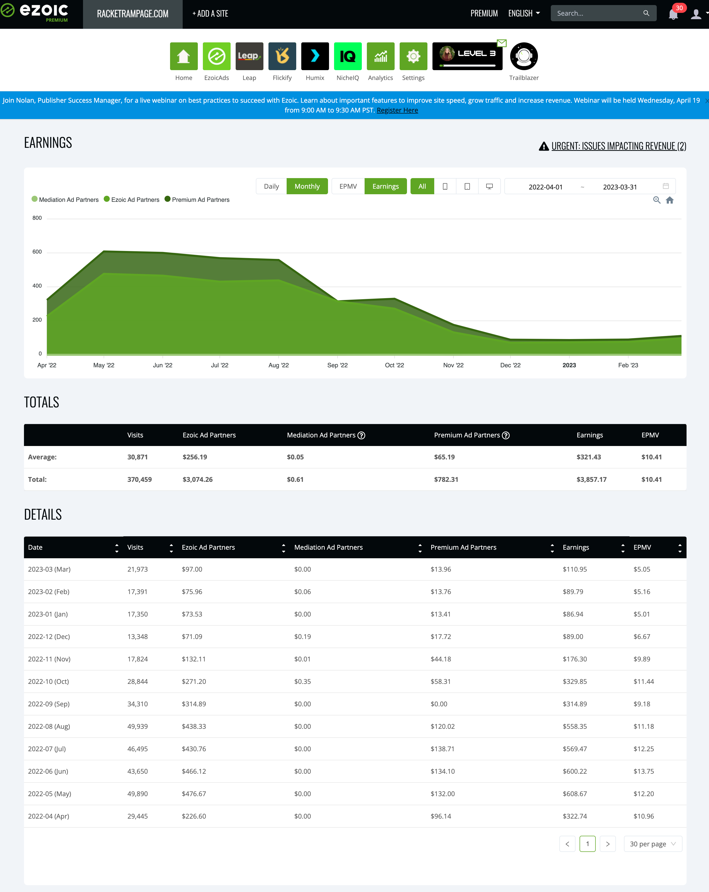Click the 2022-09 (Sep) date cell
709x892 pixels.
(49, 704)
